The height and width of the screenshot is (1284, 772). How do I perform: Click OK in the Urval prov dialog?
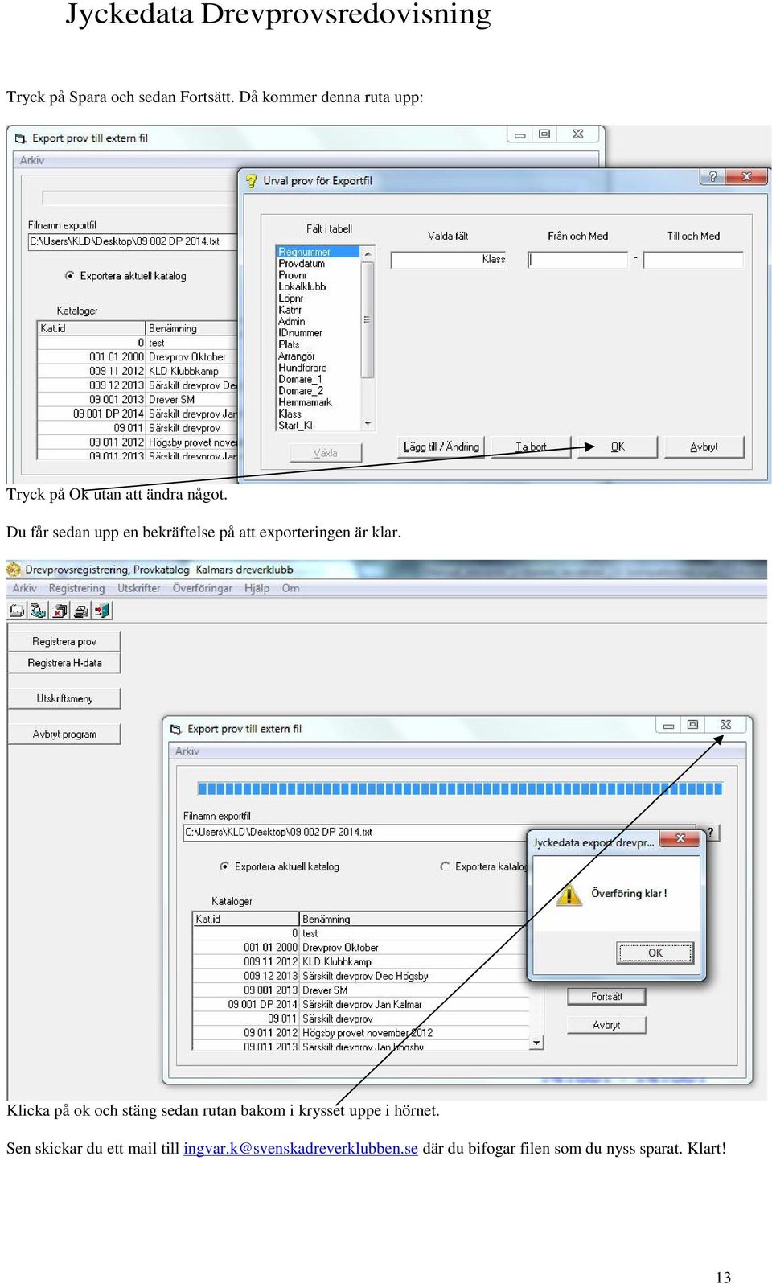click(x=618, y=447)
